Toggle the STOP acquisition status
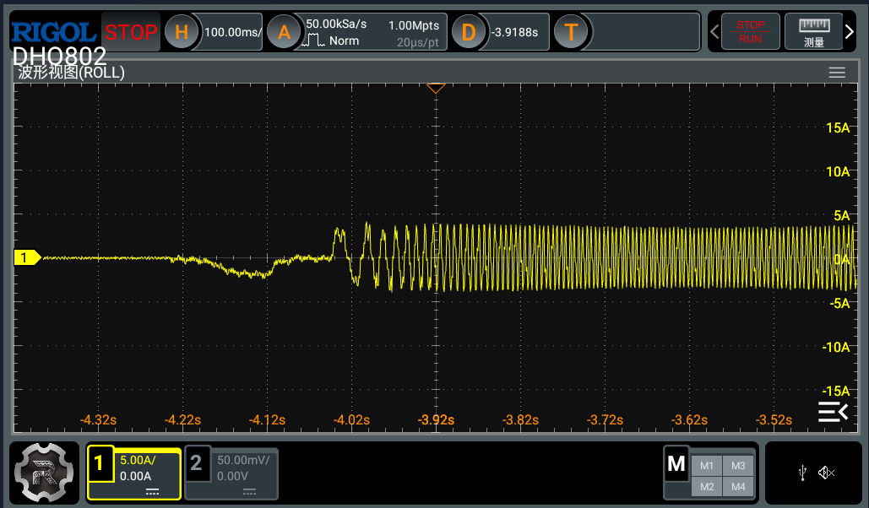This screenshot has width=869, height=508. coord(131,32)
